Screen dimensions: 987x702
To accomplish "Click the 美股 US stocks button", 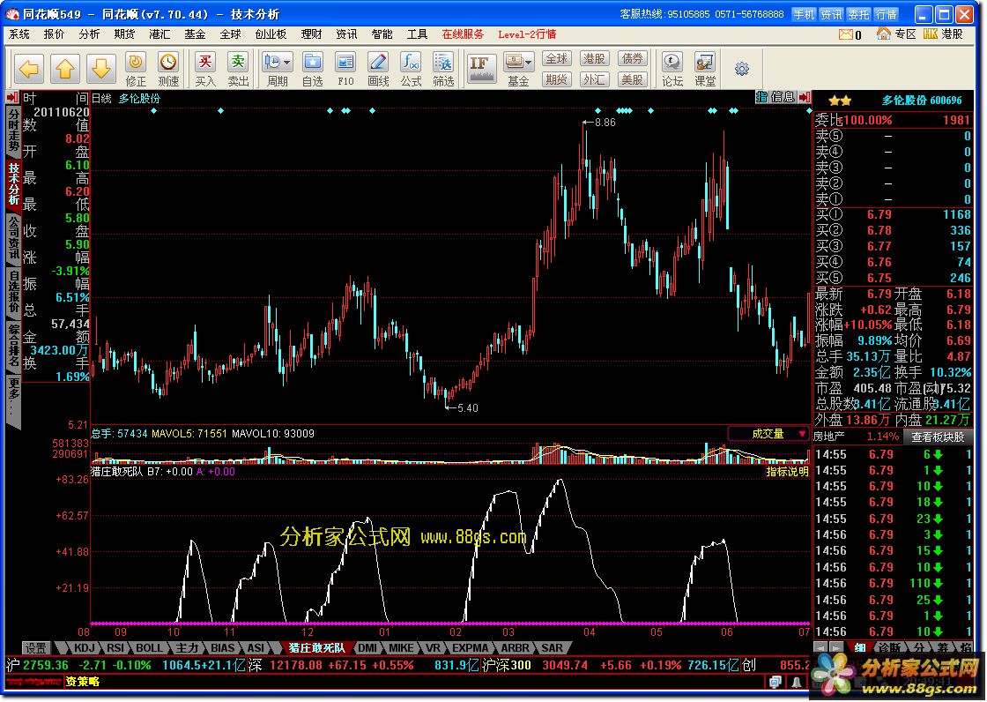I will [632, 79].
